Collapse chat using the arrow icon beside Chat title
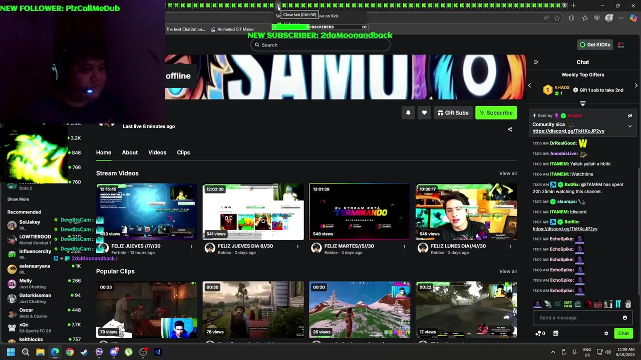The height and width of the screenshot is (360, 641). coord(536,62)
